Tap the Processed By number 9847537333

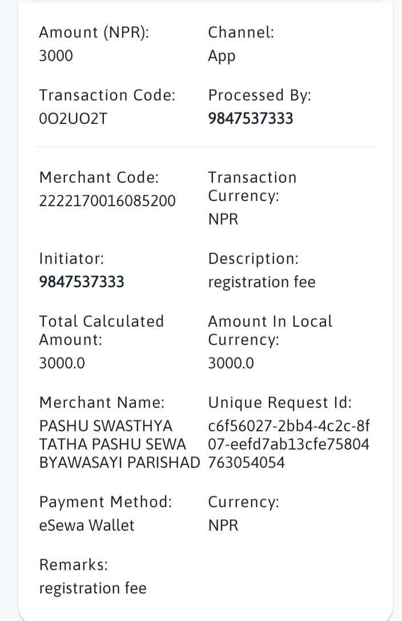click(x=251, y=118)
